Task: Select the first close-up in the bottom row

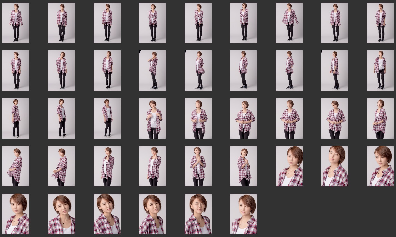Action: (x=16, y=214)
